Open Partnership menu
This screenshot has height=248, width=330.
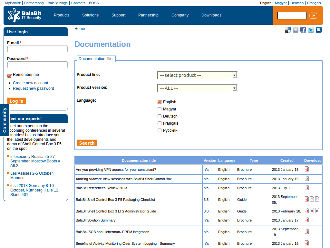click(148, 15)
